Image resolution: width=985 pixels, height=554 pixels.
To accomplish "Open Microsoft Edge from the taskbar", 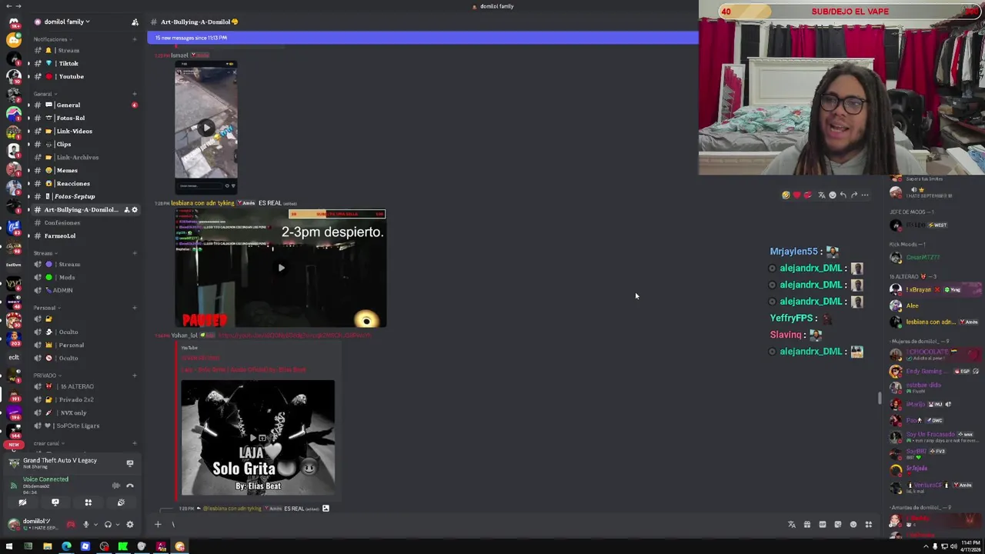I will click(x=66, y=546).
